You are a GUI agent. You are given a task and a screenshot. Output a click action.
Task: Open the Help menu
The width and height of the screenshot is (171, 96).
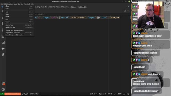pyautogui.click(x=32, y=4)
